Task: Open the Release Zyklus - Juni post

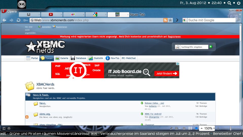Action: coord(154,103)
